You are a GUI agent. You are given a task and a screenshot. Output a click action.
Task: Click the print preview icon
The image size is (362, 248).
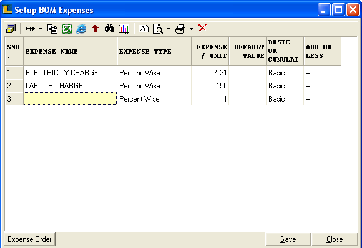[x=158, y=29]
